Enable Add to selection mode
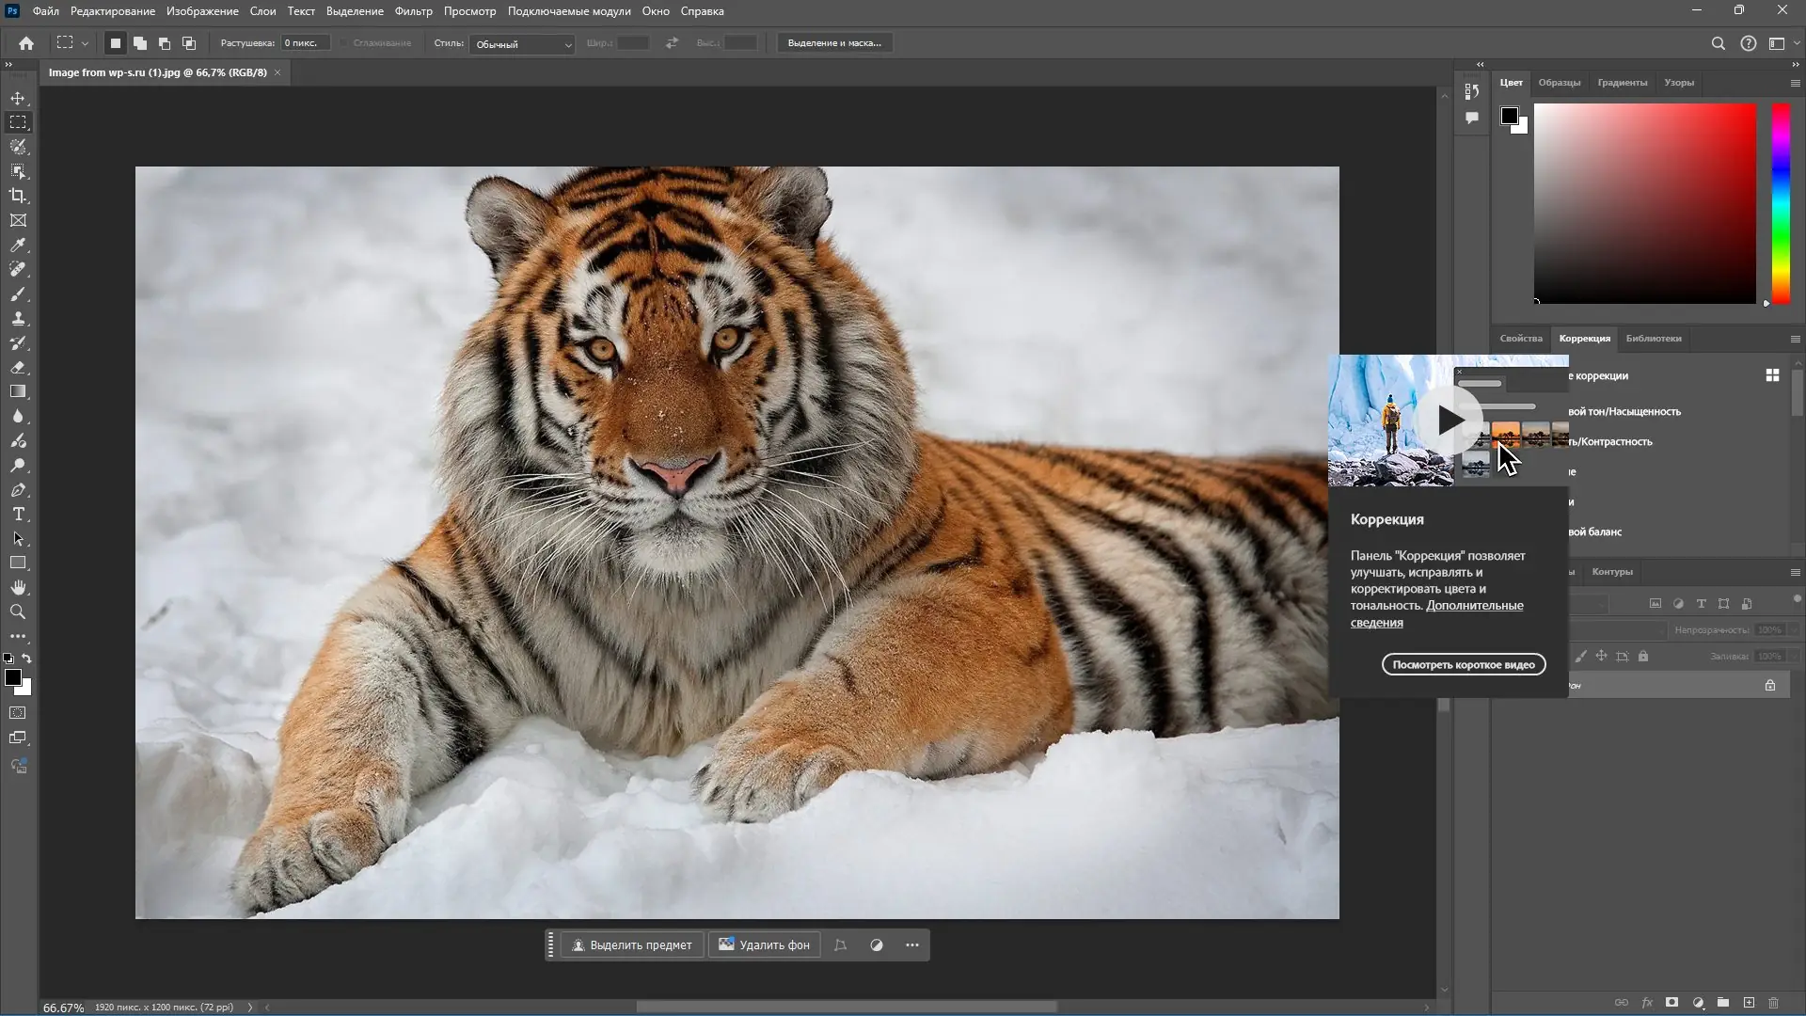 tap(140, 43)
